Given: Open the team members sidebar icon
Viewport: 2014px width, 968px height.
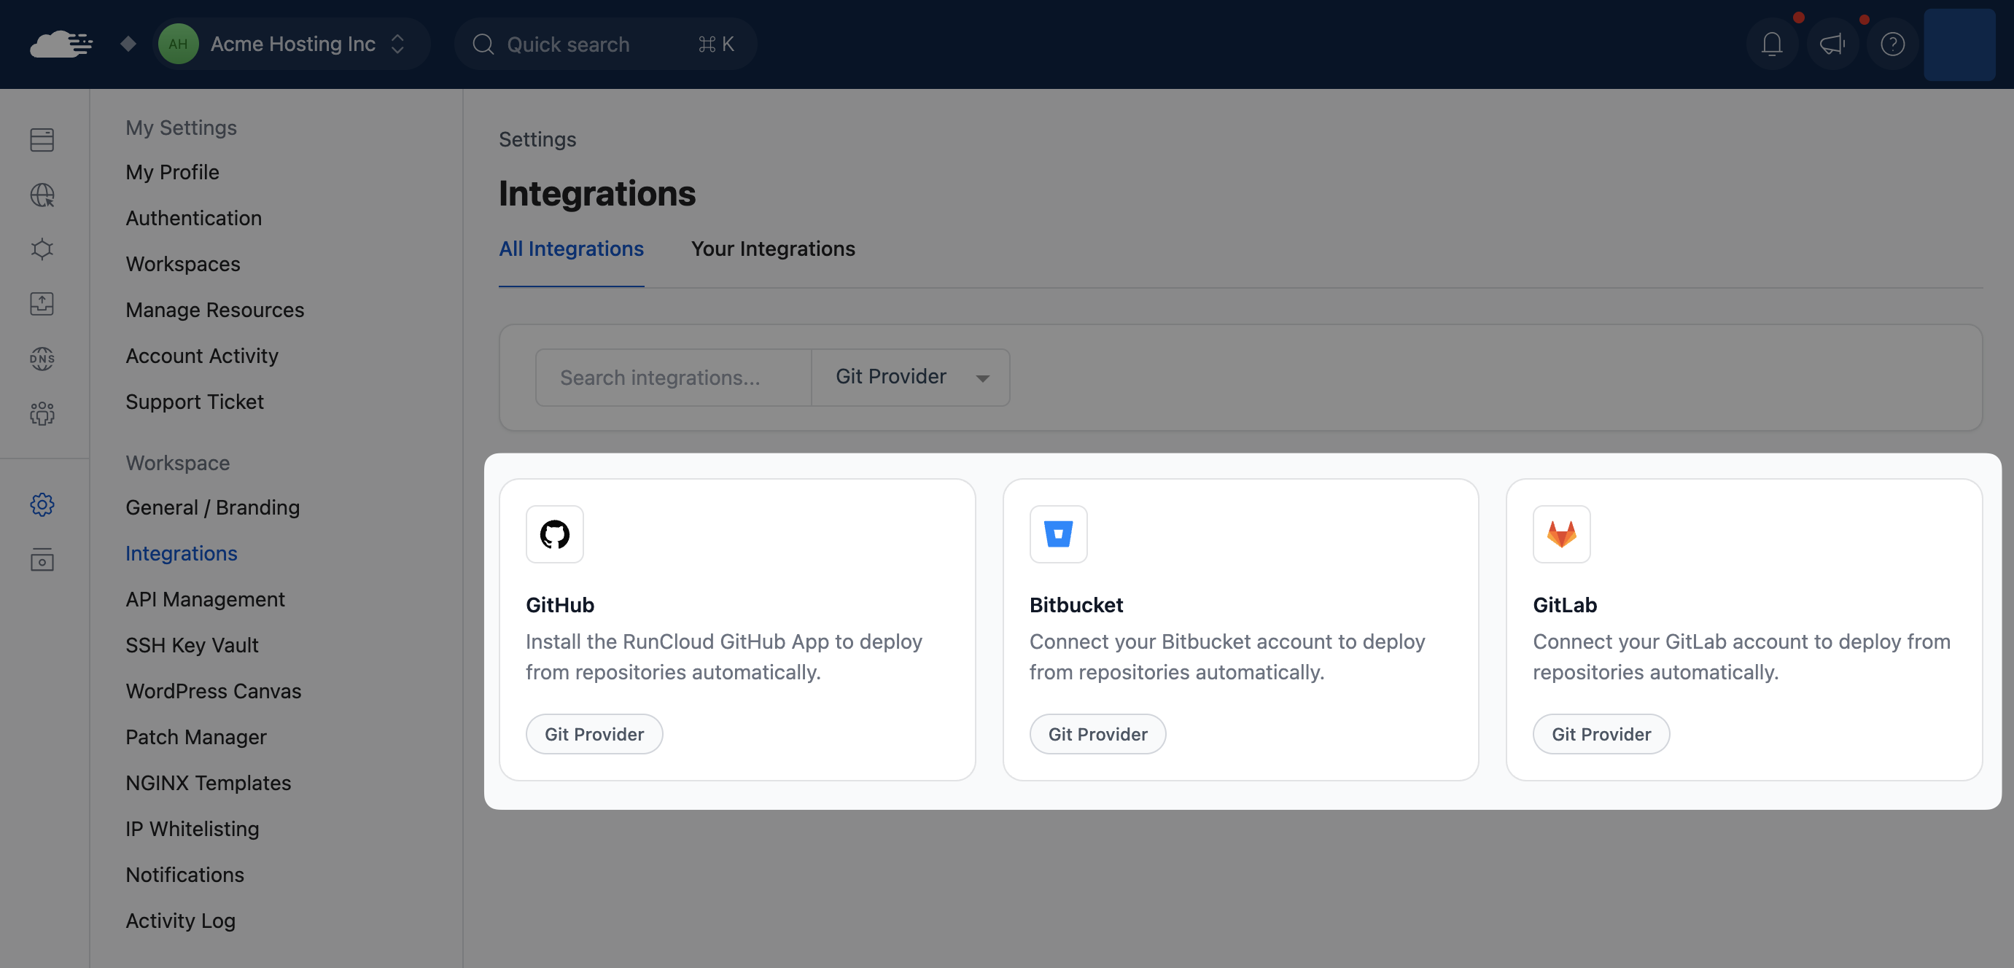Looking at the screenshot, I should tap(42, 413).
